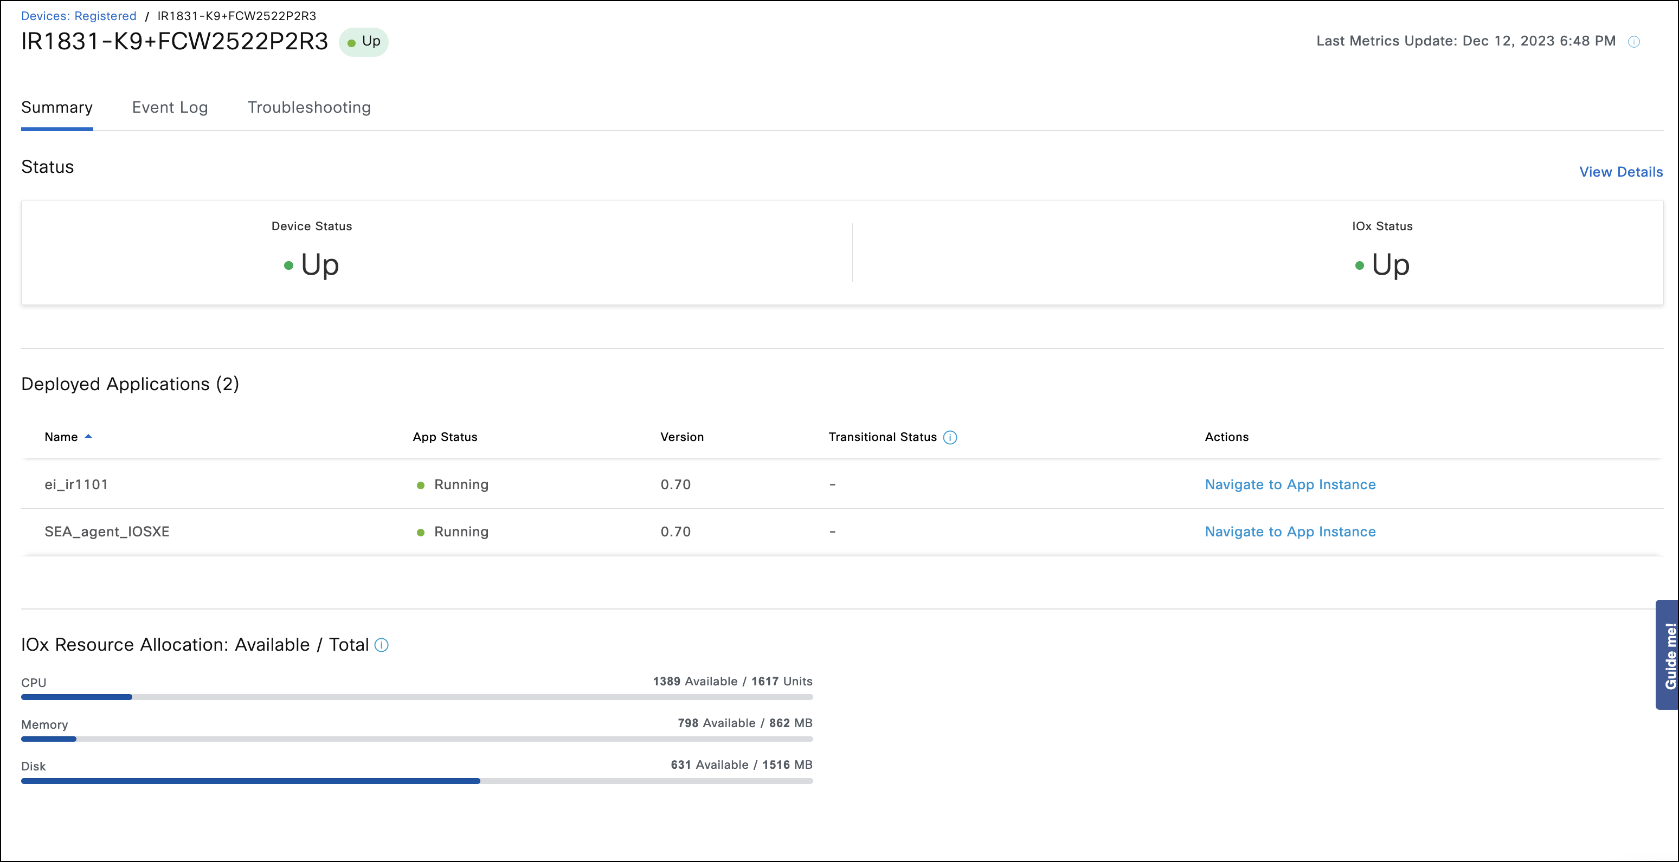
Task: Click the Transitional Status info icon
Action: (x=950, y=437)
